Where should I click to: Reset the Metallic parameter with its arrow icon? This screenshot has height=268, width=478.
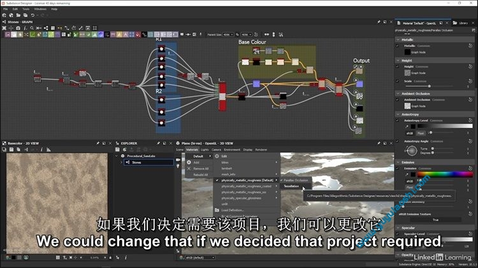(x=470, y=46)
